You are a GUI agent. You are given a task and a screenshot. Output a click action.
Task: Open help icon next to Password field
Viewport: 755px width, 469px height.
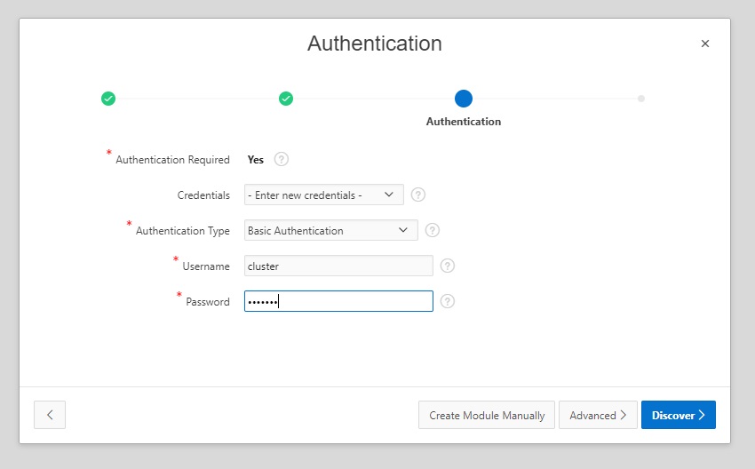click(448, 301)
